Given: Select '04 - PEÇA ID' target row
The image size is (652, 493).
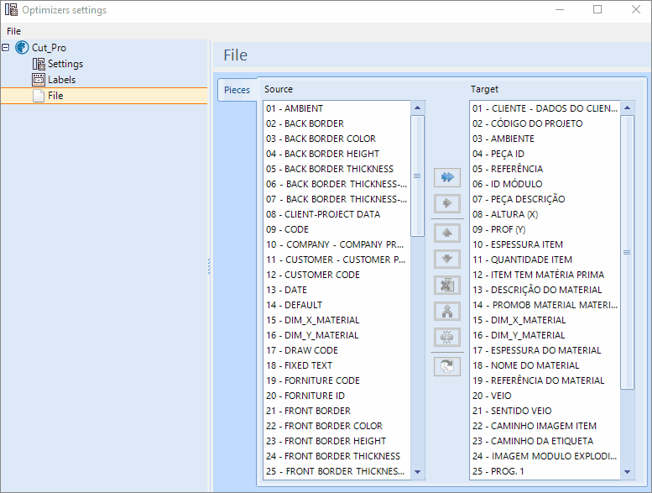Looking at the screenshot, I should 545,154.
